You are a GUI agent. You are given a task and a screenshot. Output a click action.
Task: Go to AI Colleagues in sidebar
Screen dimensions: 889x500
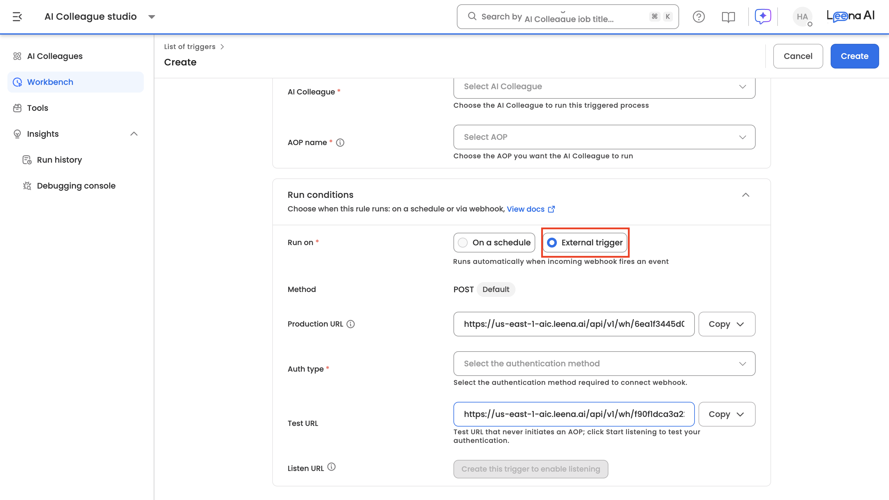point(76,56)
